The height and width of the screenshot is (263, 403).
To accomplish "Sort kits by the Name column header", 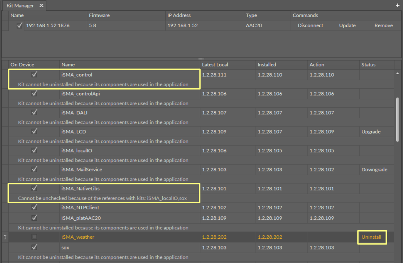I will [x=68, y=65].
